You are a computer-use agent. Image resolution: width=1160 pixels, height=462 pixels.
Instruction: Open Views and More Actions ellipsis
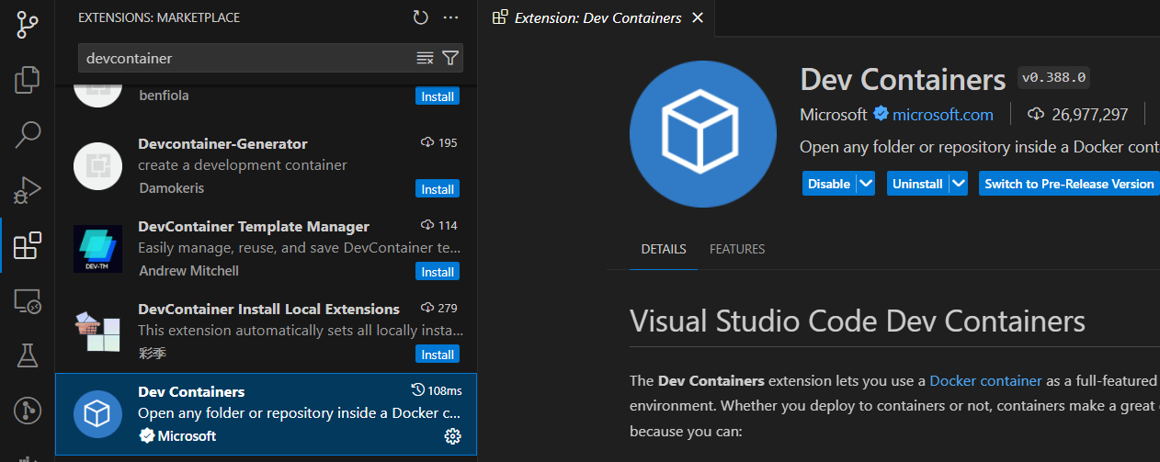pos(450,17)
